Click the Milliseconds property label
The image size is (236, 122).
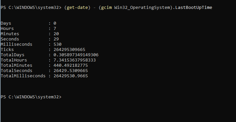(x=17, y=44)
